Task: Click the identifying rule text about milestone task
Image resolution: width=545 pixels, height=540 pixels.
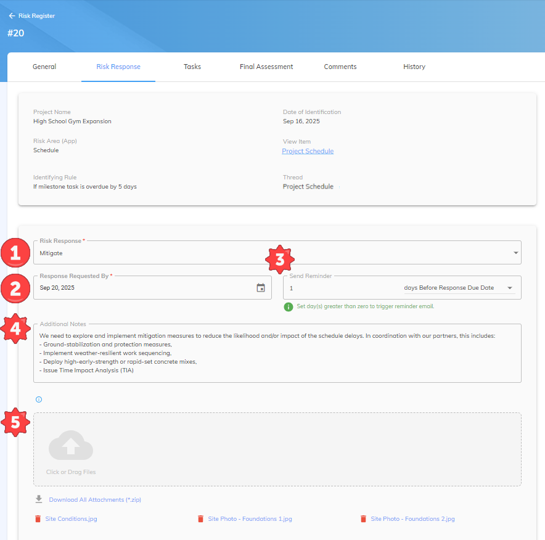Action: coord(85,187)
